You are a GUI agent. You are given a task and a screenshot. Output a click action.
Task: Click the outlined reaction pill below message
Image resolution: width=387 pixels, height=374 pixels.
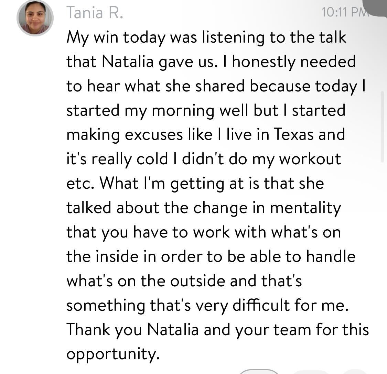[258, 372]
